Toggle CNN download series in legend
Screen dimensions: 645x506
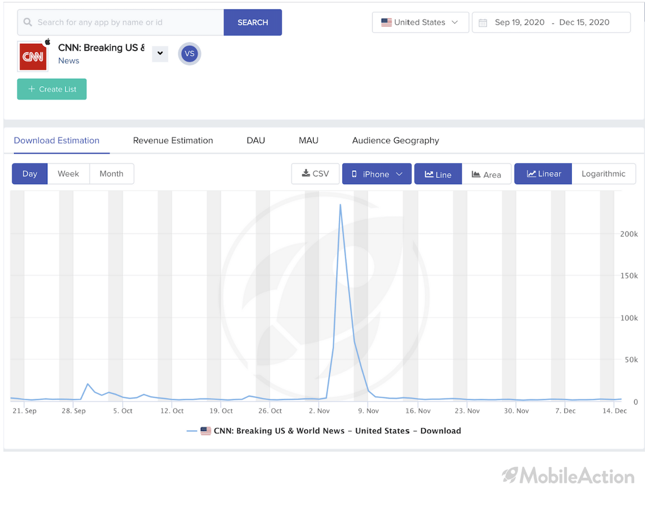point(324,431)
